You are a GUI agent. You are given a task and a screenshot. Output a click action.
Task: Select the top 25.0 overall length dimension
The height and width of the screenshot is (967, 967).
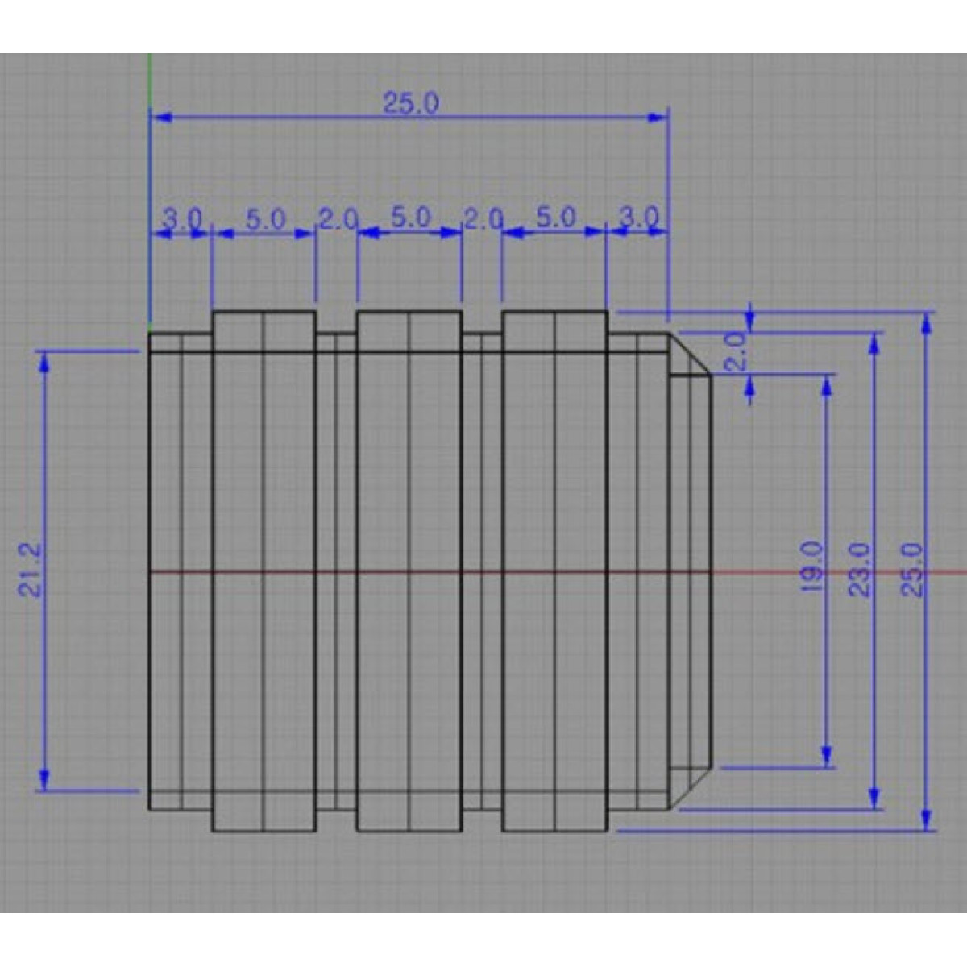[410, 103]
